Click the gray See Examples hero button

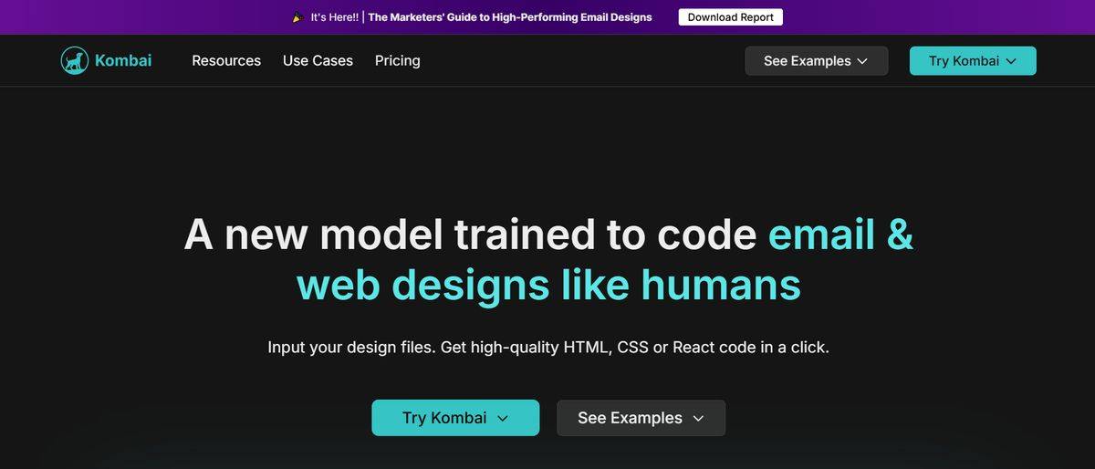(641, 418)
